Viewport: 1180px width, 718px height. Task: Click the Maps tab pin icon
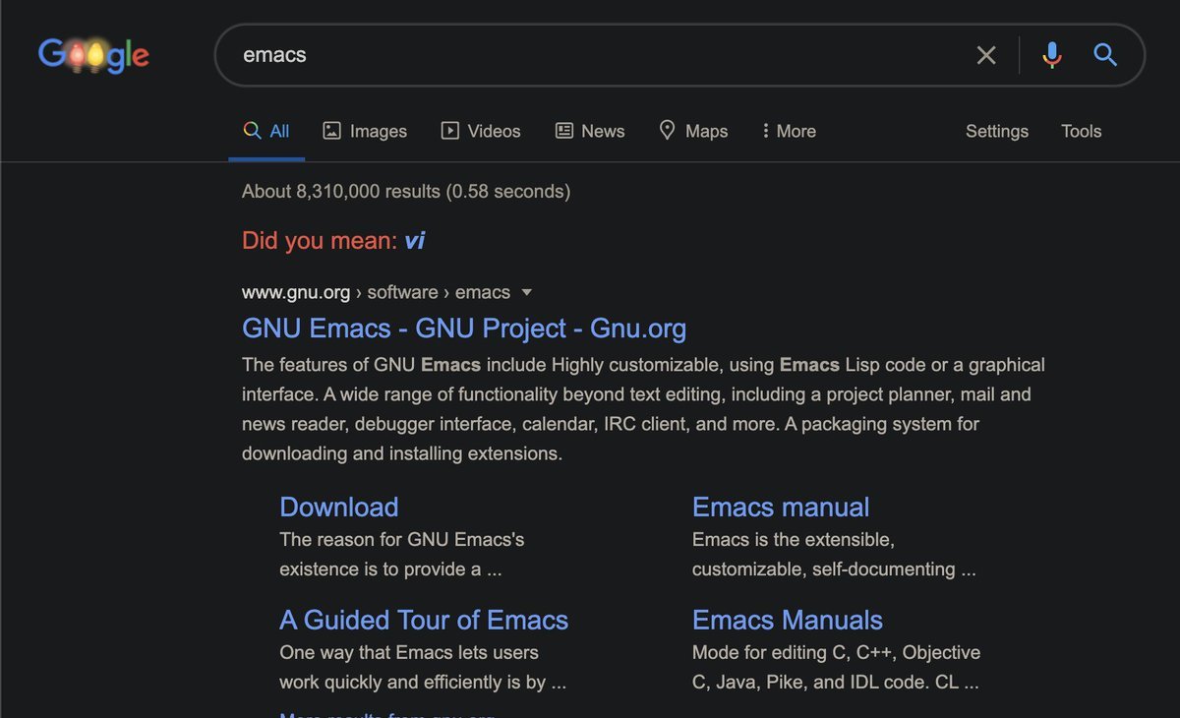[667, 130]
